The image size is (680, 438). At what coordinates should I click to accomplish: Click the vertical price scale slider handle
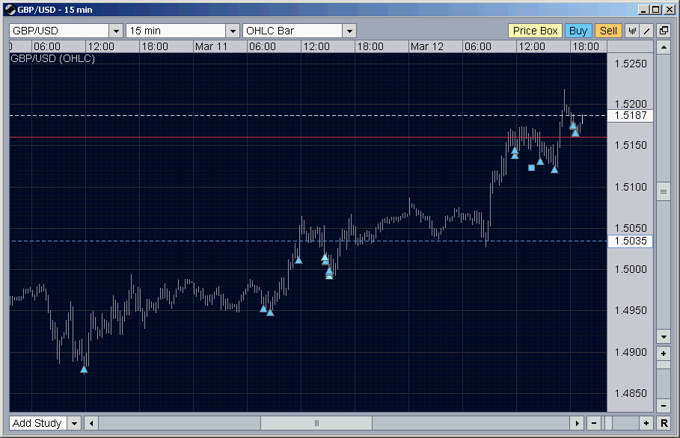pyautogui.click(x=664, y=192)
